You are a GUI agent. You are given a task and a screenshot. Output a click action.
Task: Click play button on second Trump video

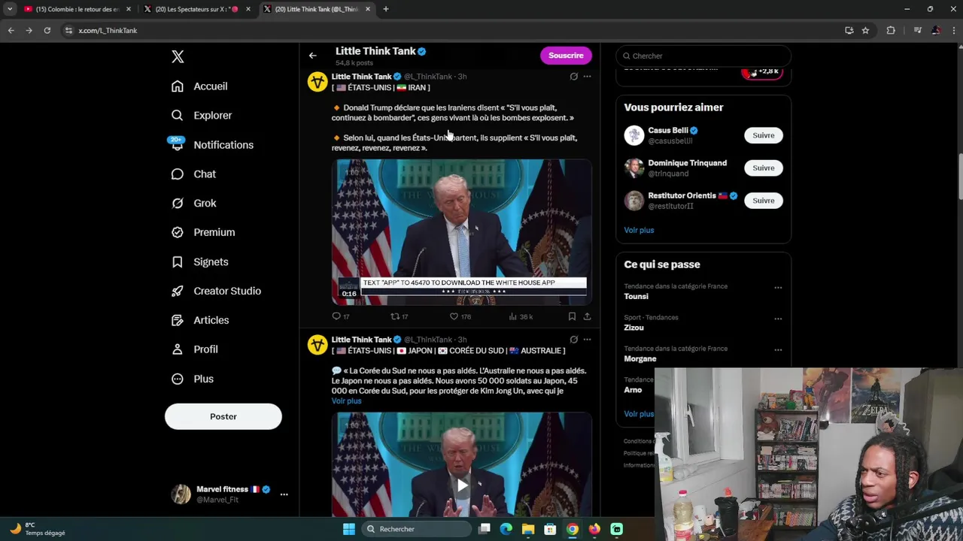[462, 485]
